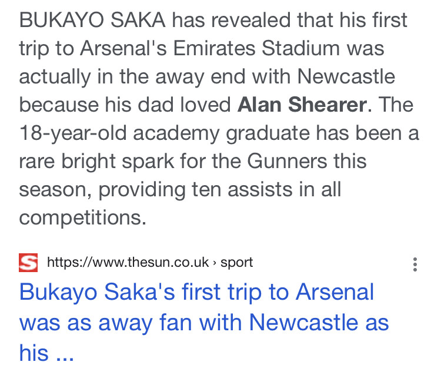Click the word 'Newcastle' in the snippet paragraph

tap(346, 76)
